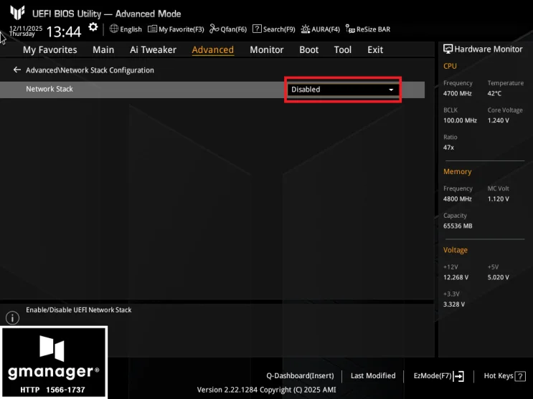
Task: Click Ratio value 47x
Action: [x=448, y=148]
